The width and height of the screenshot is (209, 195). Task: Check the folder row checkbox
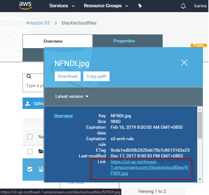tap(30, 151)
